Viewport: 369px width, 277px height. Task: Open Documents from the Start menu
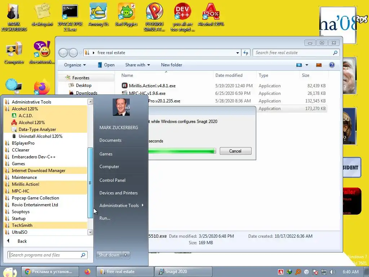(x=110, y=140)
